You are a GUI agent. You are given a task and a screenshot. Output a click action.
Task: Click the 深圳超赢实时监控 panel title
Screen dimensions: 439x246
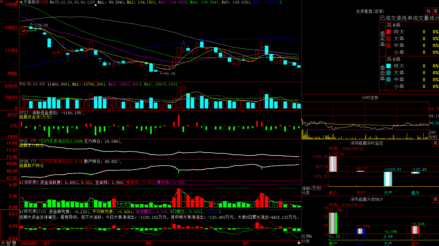pyautogui.click(x=367, y=143)
